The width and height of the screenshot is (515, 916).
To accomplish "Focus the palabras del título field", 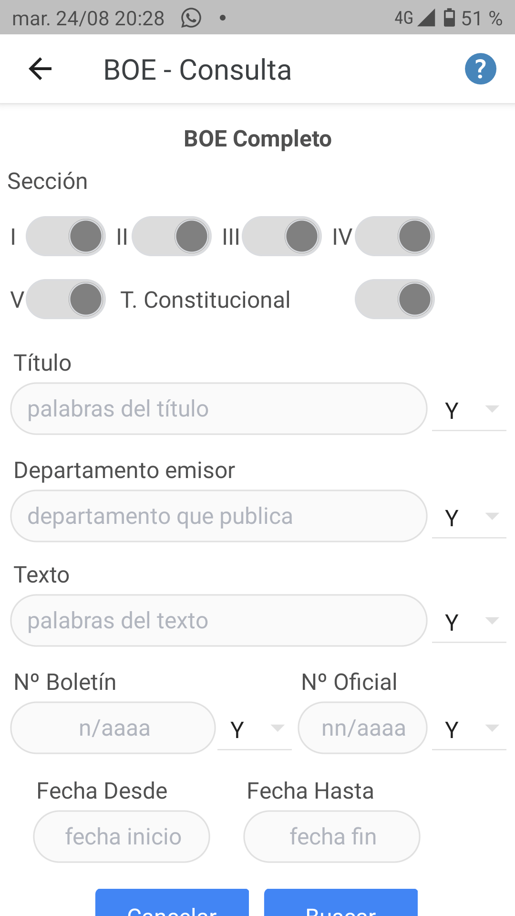I will [219, 409].
